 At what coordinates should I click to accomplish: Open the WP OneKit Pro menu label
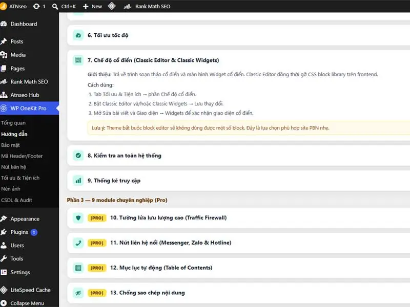28,108
